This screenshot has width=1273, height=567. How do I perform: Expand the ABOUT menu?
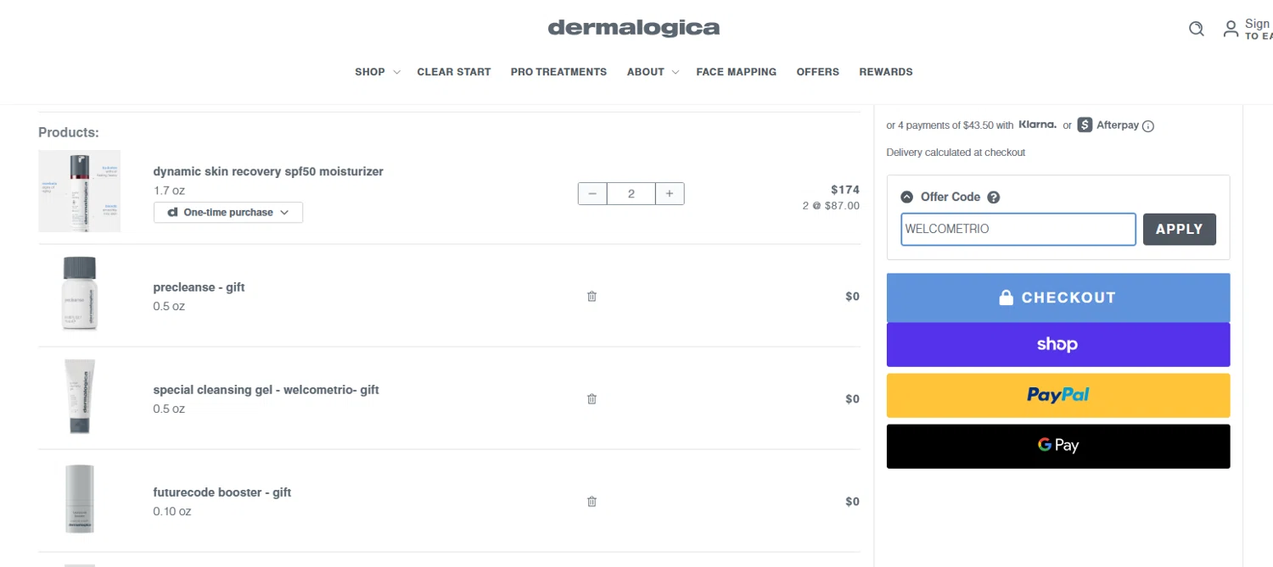click(x=653, y=72)
